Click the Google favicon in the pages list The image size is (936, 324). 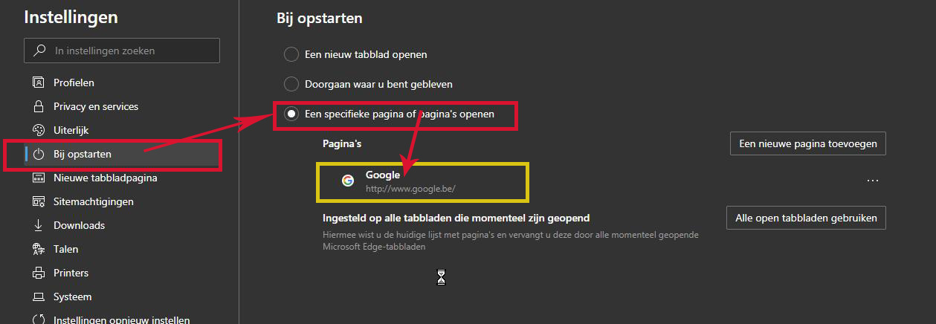[347, 181]
